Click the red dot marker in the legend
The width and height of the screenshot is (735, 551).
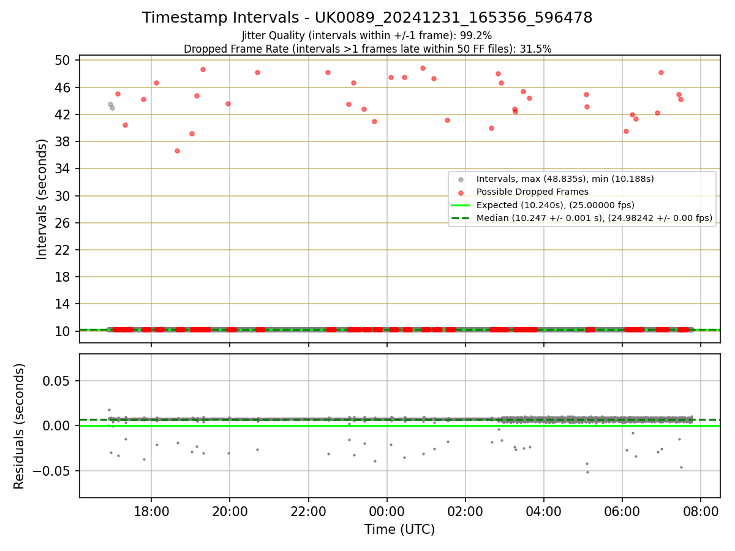tap(461, 192)
